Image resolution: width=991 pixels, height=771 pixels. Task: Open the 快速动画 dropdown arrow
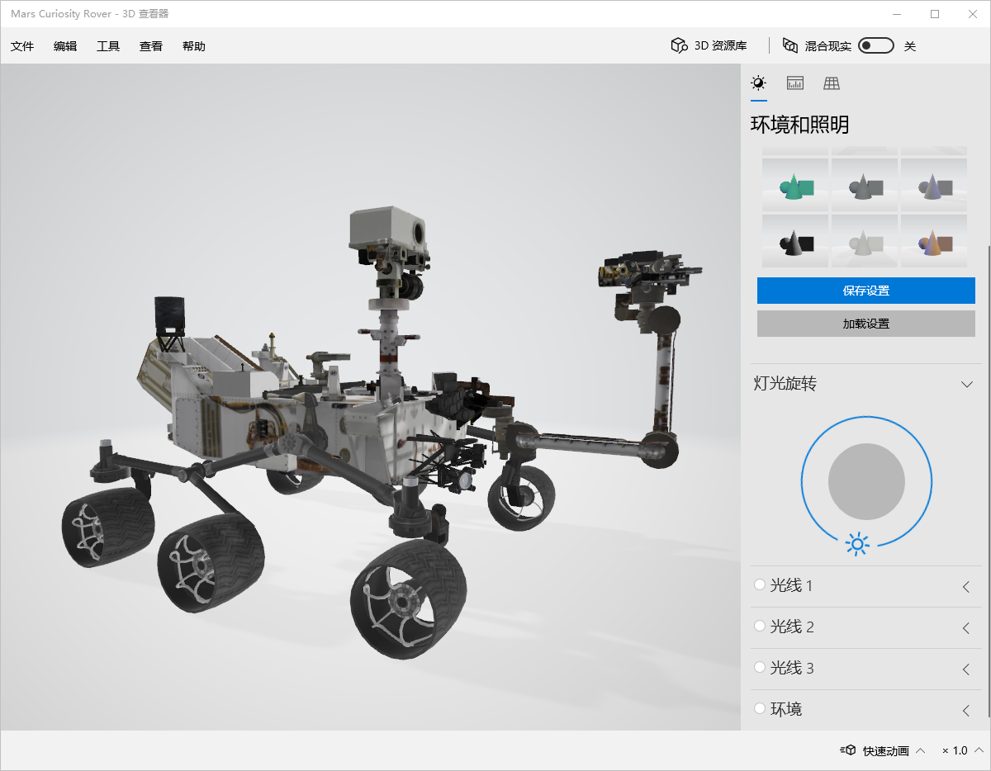pyautogui.click(x=921, y=750)
